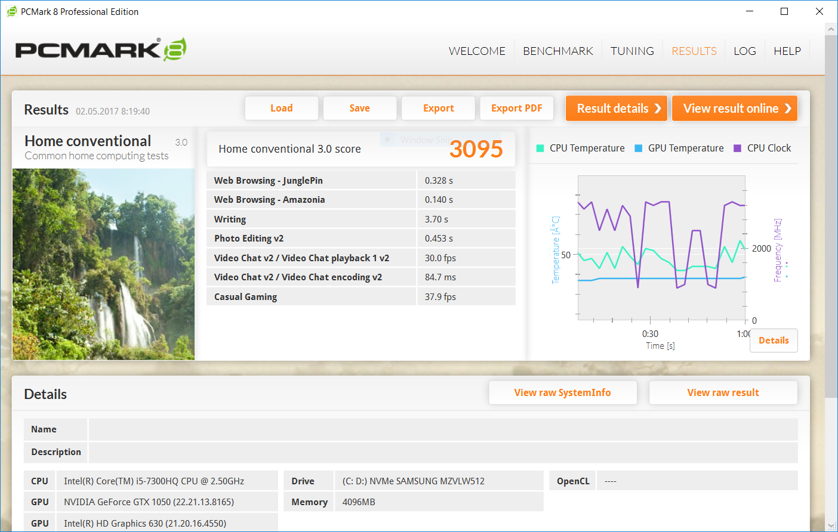Screen dimensions: 838x532
Task: Open Result details
Action: pyautogui.click(x=617, y=108)
